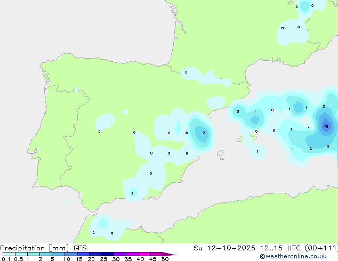Select the legend swatch between 10 and 15

click(x=71, y=254)
